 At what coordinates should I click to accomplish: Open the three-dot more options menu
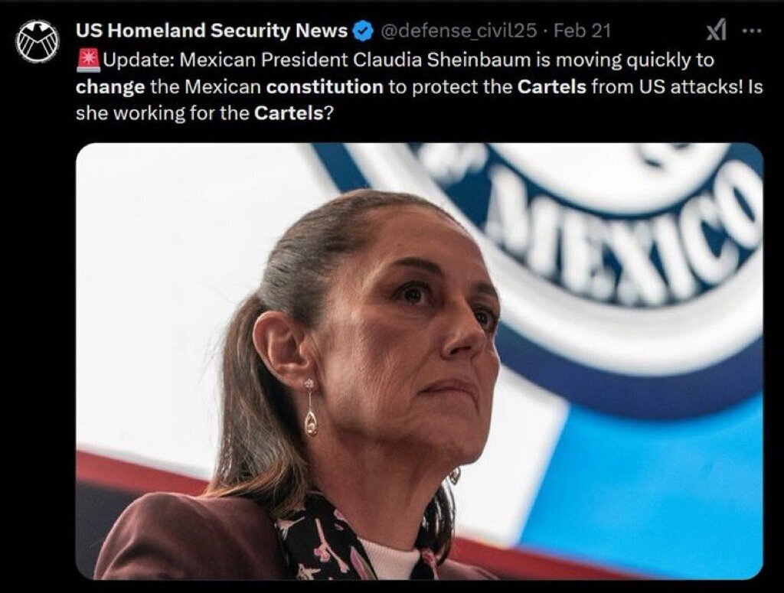point(752,31)
